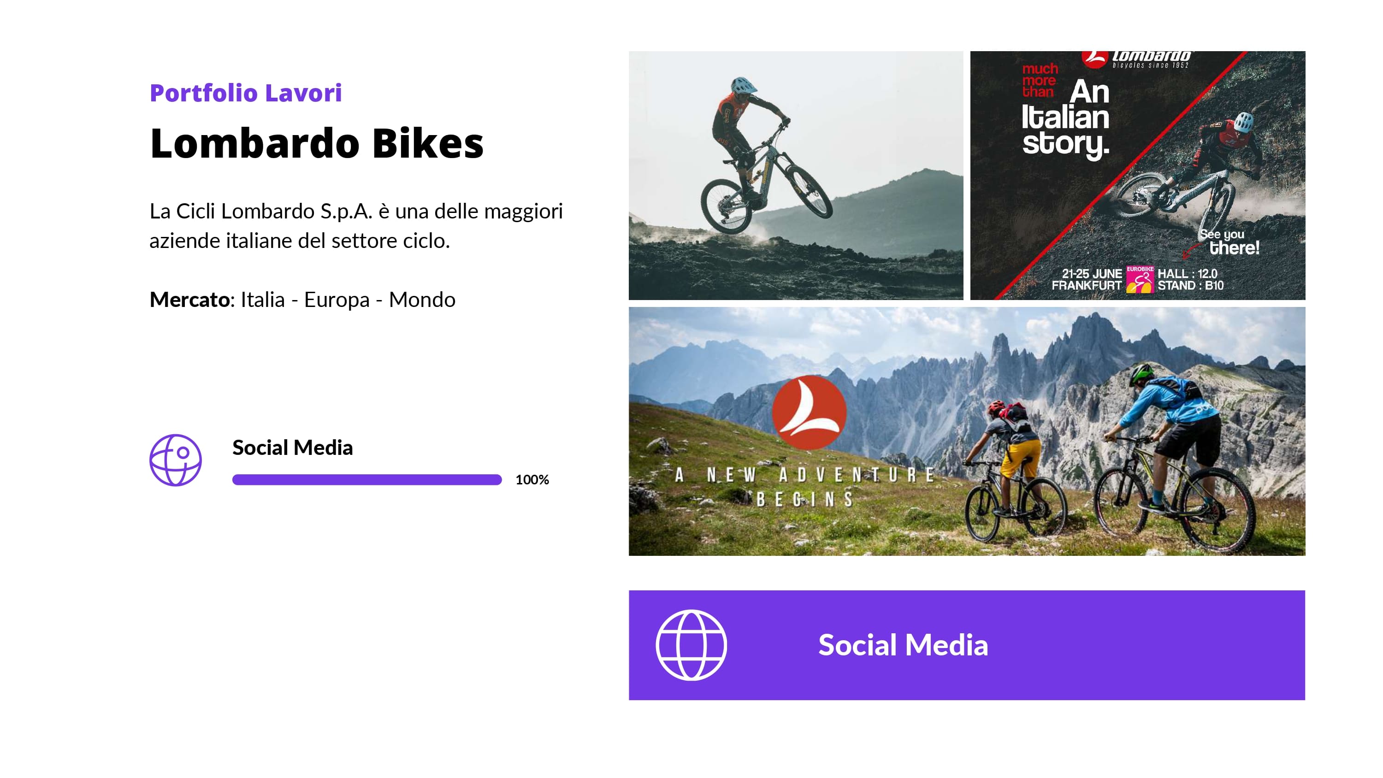Click the bold 'Mercato' label
Screen dimensions: 1383x778
tap(189, 300)
